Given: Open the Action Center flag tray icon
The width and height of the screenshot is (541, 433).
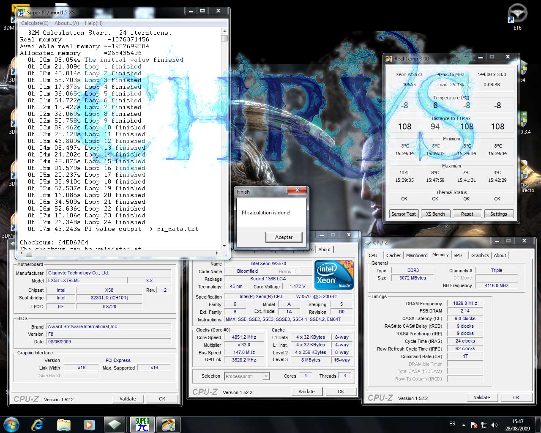Looking at the screenshot, I should pyautogui.click(x=474, y=425).
